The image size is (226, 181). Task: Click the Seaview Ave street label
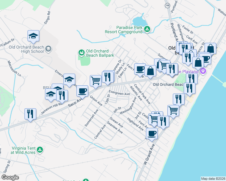point(115,127)
